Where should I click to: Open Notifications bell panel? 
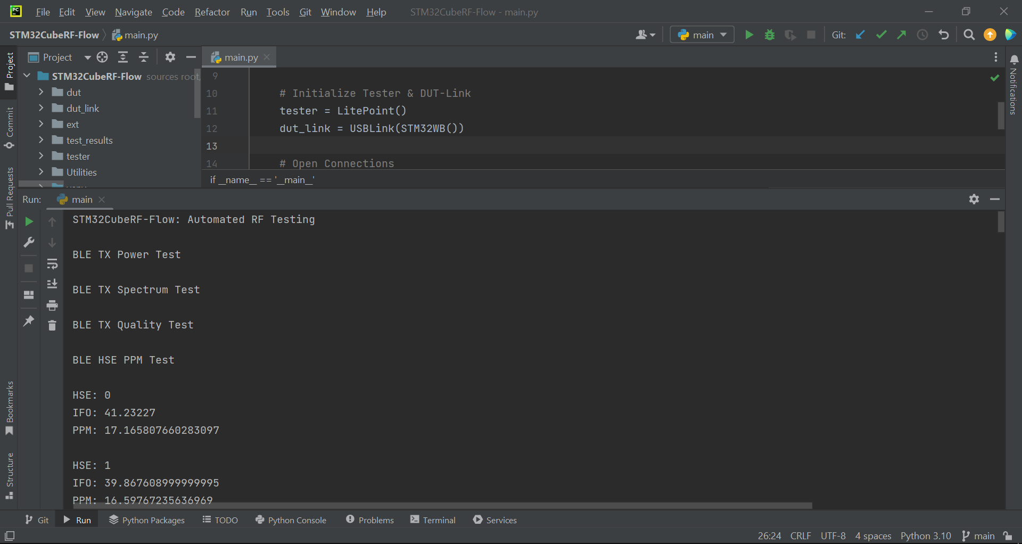click(1014, 60)
